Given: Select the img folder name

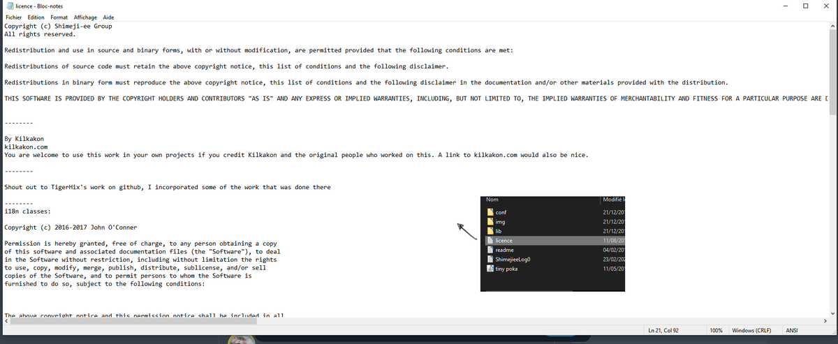Looking at the screenshot, I should point(500,221).
